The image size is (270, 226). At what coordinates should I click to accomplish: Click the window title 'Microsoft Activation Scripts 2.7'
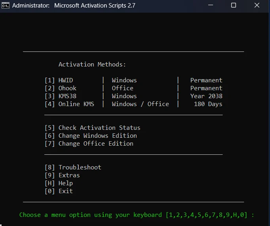point(95,6)
